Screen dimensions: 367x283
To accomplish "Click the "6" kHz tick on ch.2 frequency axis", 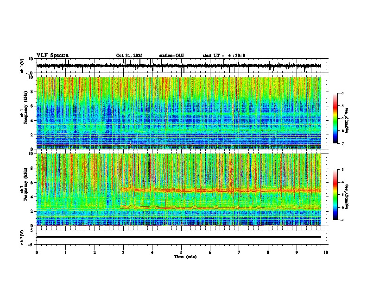I will [32, 182].
